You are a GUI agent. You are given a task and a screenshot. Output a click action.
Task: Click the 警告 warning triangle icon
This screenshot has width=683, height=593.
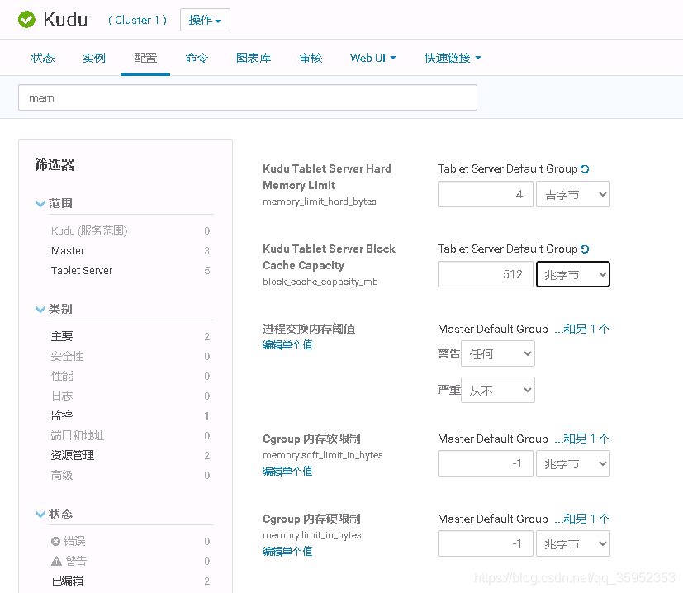coord(57,561)
